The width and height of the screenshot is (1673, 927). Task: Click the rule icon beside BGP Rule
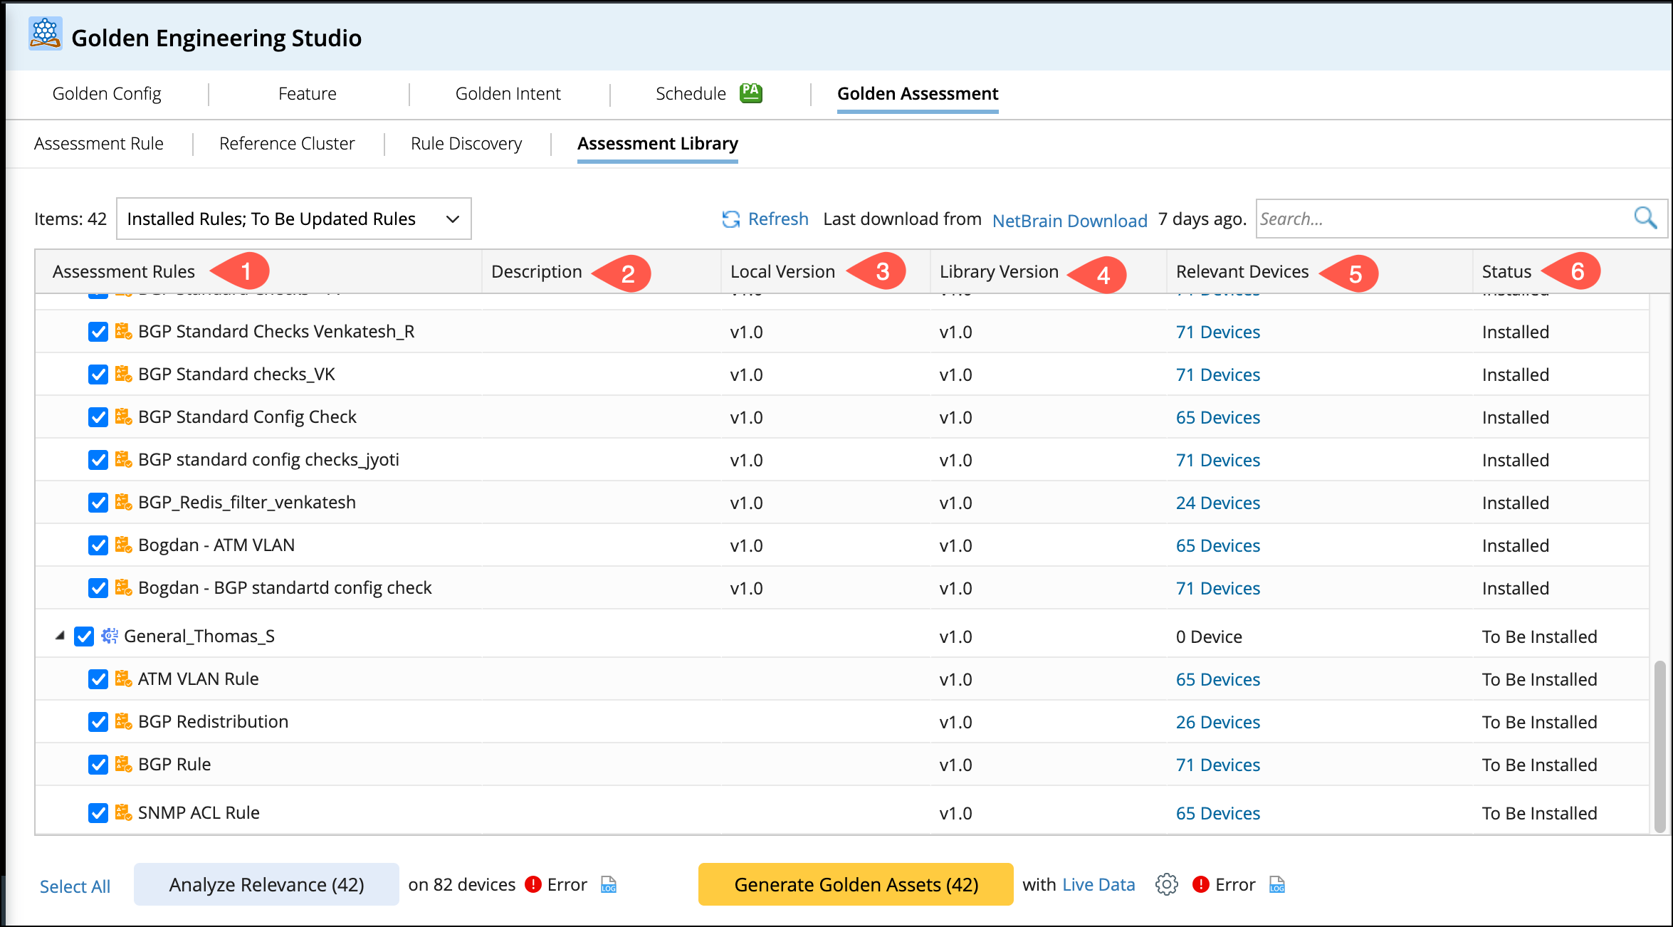(x=123, y=764)
